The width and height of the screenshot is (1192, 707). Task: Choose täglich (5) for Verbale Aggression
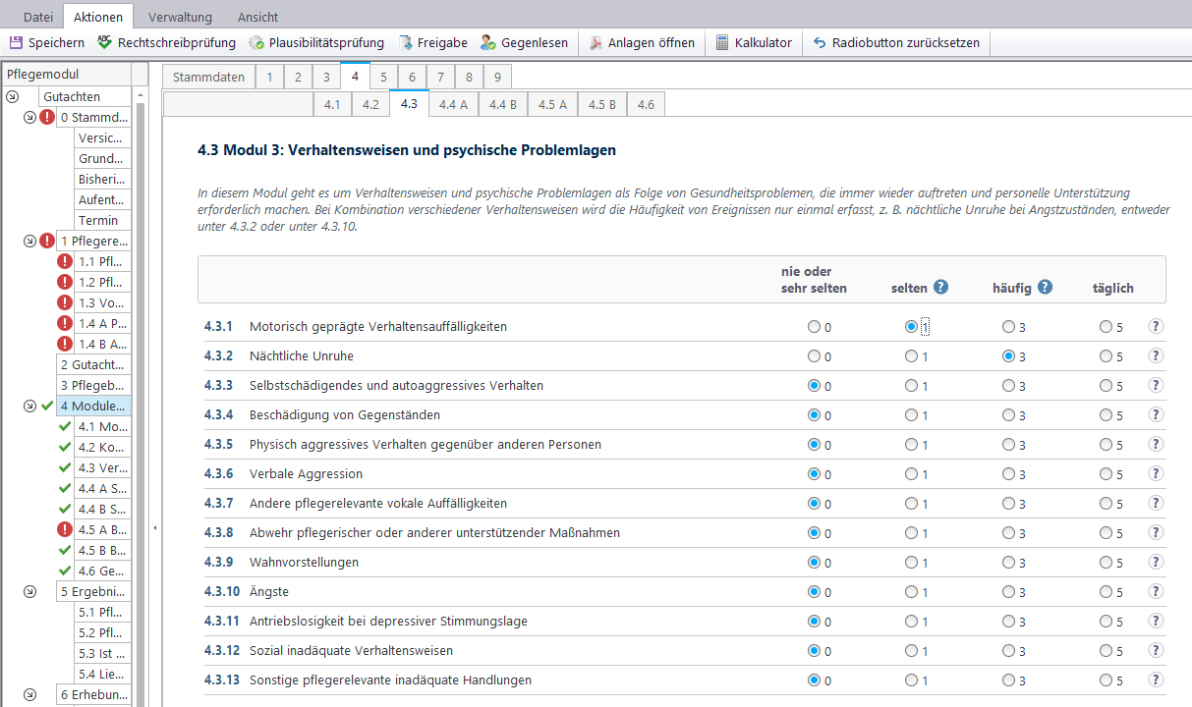click(x=1107, y=474)
